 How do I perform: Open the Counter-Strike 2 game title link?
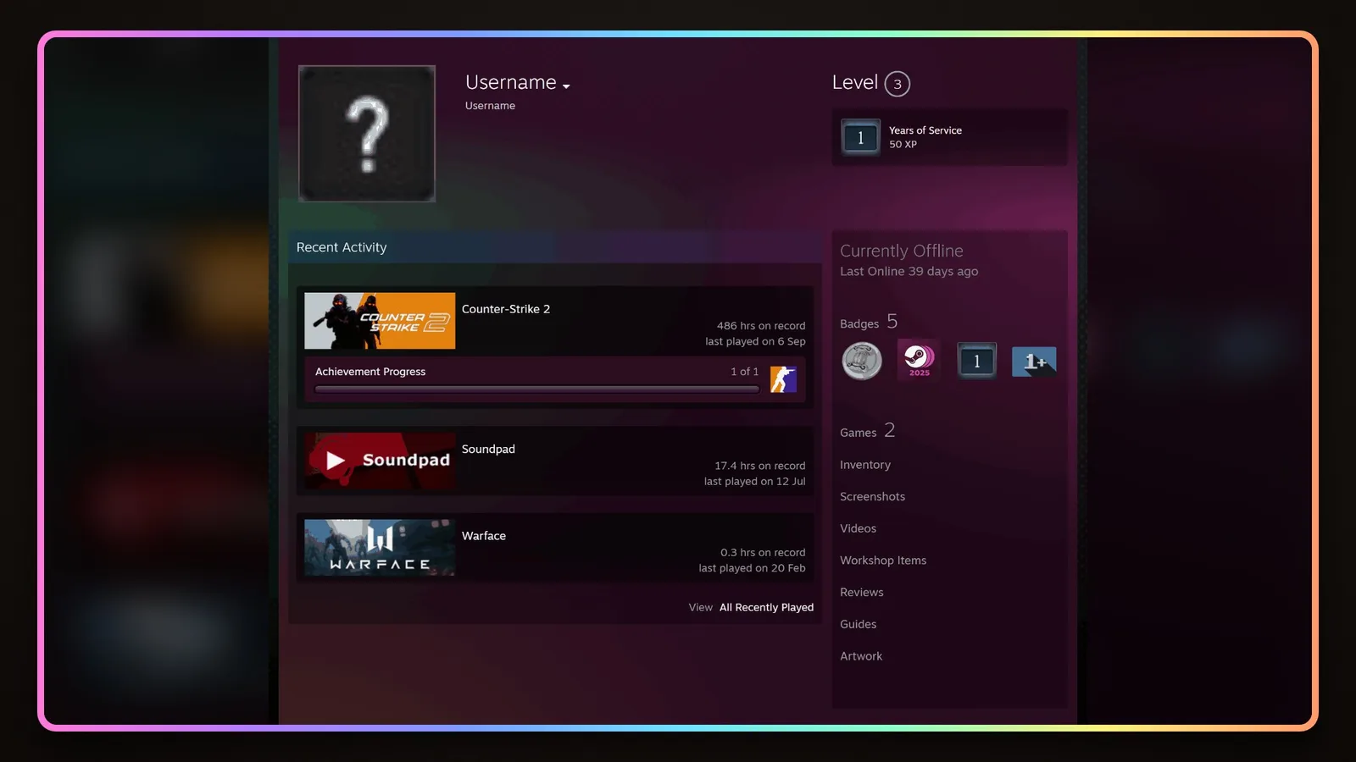(506, 309)
